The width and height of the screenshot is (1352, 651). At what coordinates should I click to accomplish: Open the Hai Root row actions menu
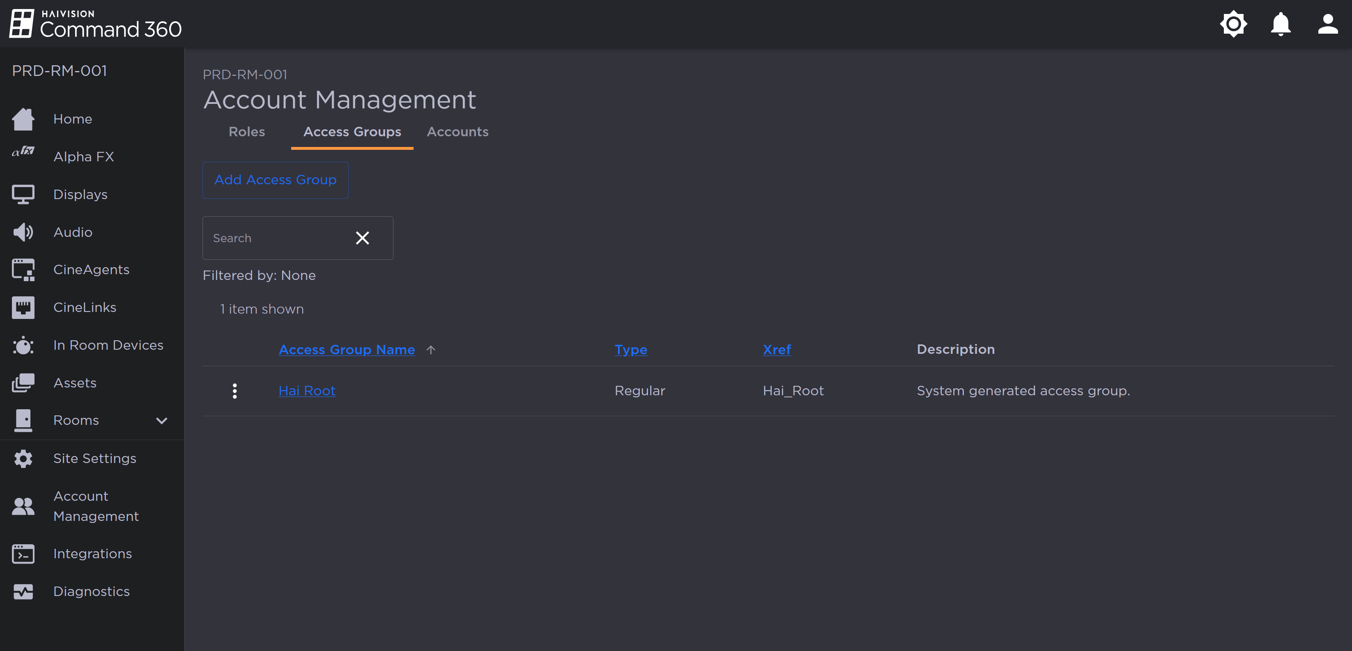235,390
